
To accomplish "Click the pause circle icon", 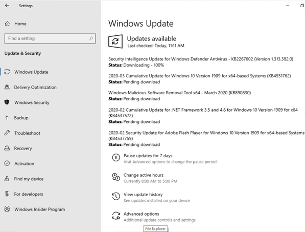I will pos(116,157).
